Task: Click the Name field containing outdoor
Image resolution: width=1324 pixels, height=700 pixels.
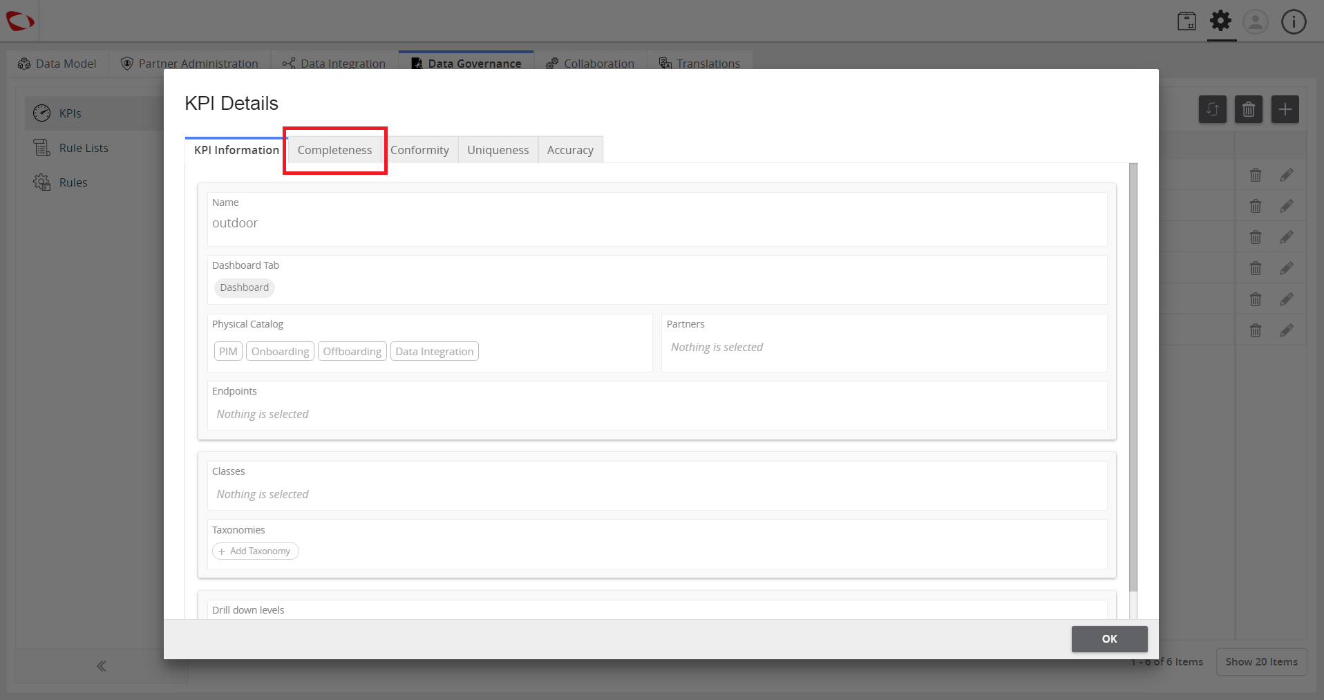Action: coord(657,219)
